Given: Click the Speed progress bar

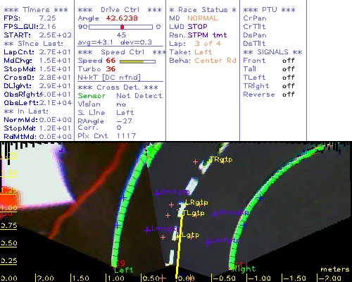Looking at the screenshot, I should pos(137,61).
